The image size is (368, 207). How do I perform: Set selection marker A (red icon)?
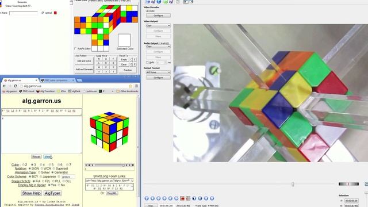click(182, 198)
